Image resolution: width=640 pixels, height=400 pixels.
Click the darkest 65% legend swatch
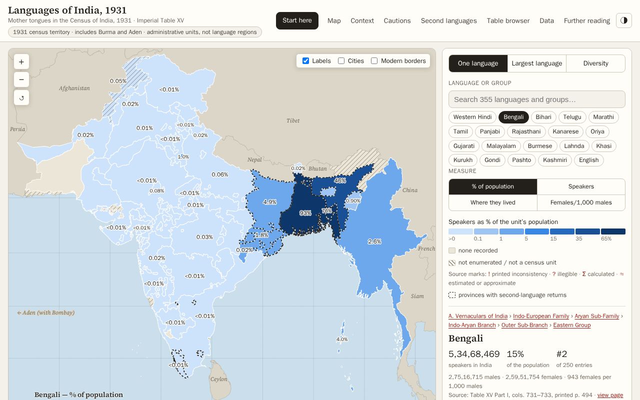tap(613, 231)
